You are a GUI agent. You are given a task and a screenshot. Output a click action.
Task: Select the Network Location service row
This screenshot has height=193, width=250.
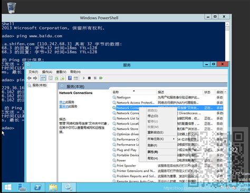pyautogui.click(x=167, y=124)
